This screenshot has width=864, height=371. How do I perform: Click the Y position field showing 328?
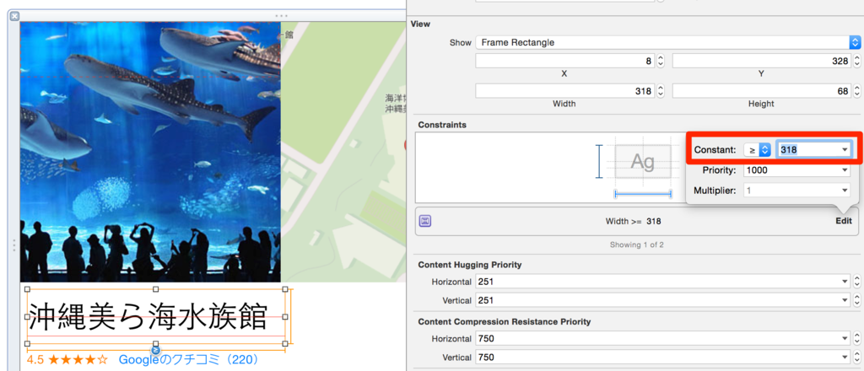click(x=762, y=61)
